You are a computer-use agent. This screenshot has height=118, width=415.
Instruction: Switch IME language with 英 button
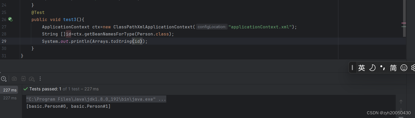(362, 68)
